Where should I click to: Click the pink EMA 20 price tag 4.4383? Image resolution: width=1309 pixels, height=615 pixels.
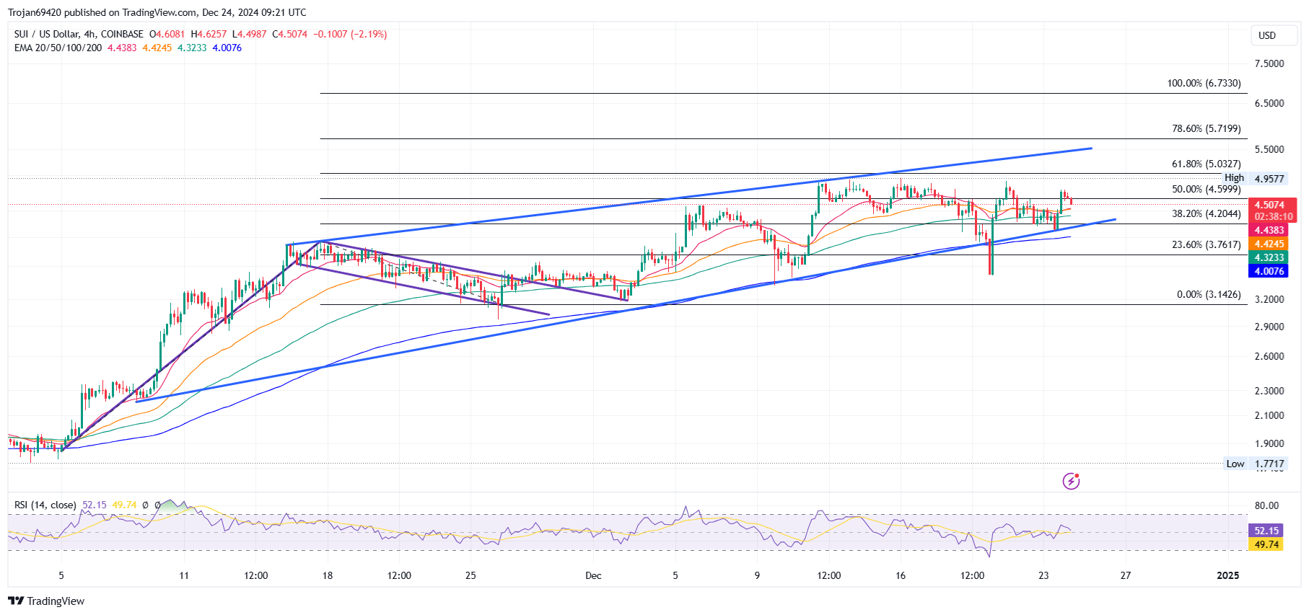[1269, 230]
